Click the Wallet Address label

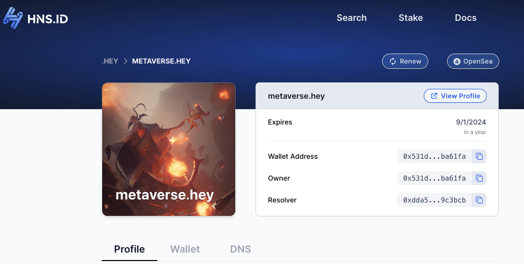click(x=293, y=156)
